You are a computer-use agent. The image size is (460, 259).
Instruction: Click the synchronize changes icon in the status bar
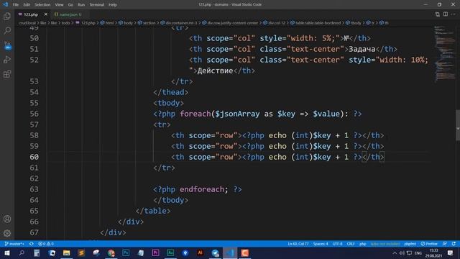coord(32,244)
